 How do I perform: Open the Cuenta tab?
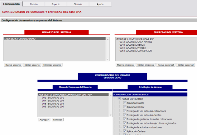click(34, 4)
